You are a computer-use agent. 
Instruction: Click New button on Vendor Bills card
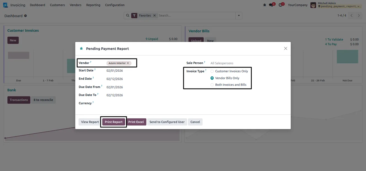click(210, 41)
